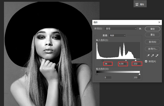Screen dimensions: 164x106
Task: Open the 预设 preset dropdown
Action: 121,29
